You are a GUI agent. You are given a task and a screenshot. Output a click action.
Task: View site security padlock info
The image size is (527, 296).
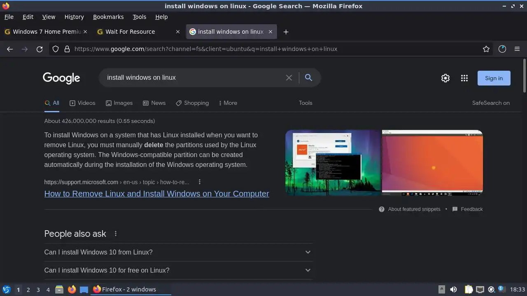point(67,49)
